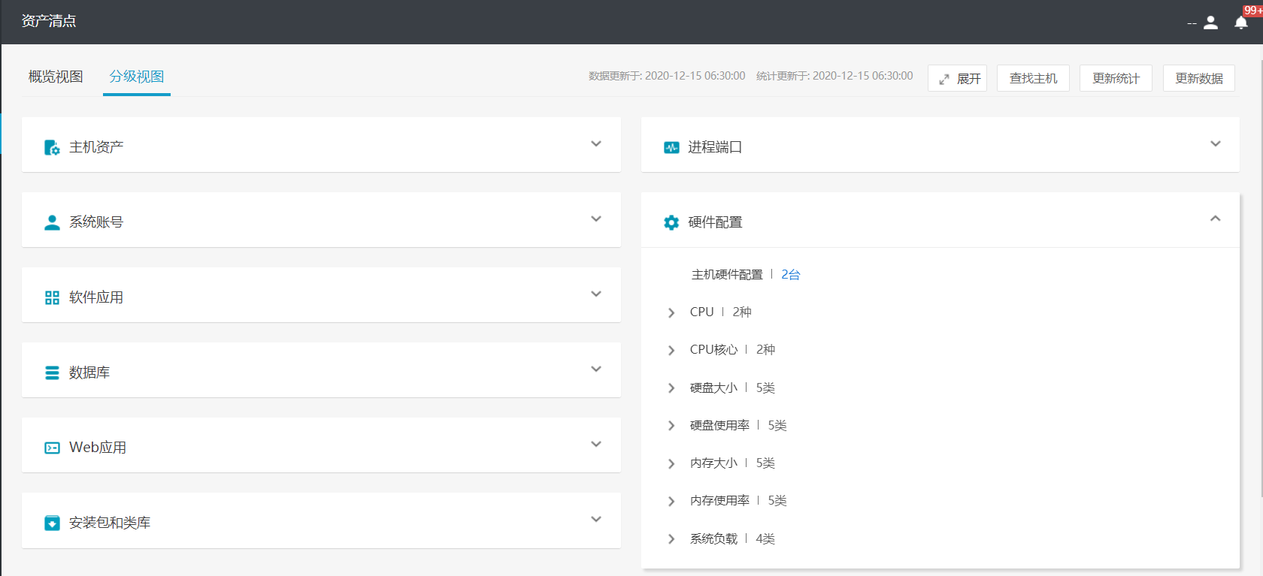This screenshot has width=1263, height=576.
Task: Click the 系统账号 panel title
Action: [96, 222]
